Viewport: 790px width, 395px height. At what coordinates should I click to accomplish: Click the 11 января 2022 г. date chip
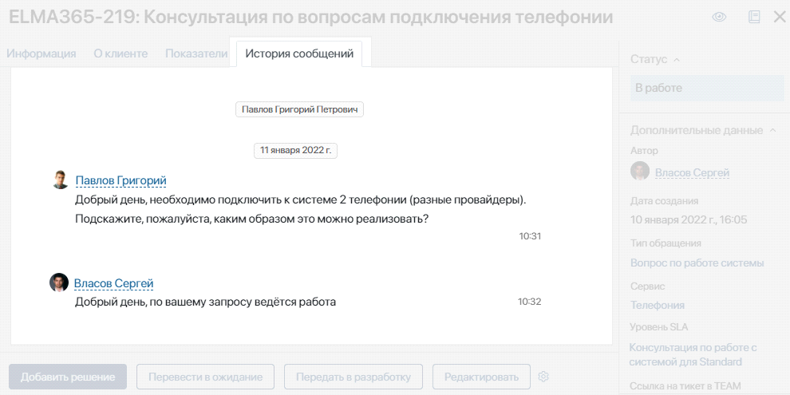295,150
